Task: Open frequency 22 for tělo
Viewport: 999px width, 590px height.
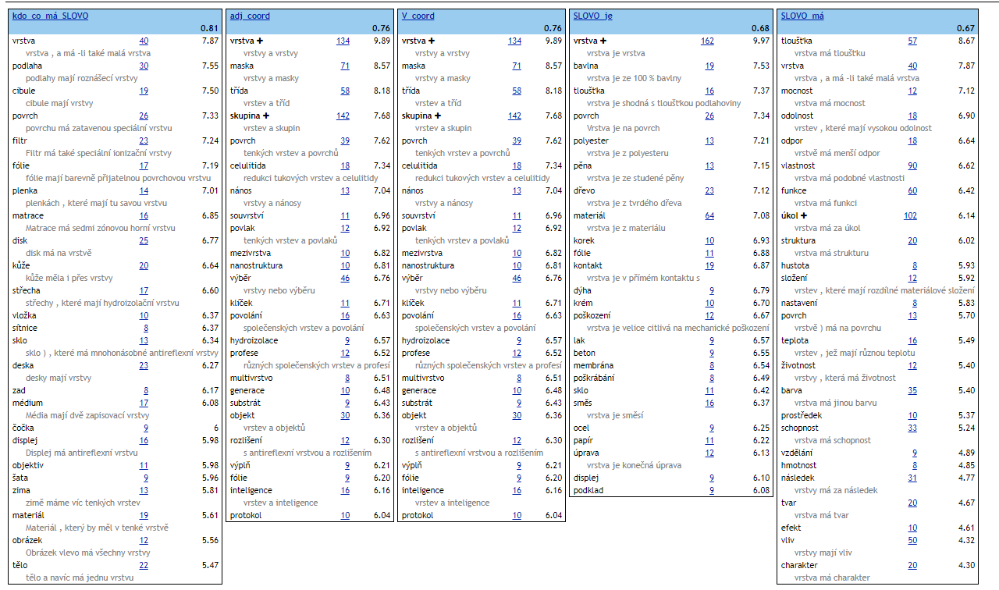Action: (144, 565)
